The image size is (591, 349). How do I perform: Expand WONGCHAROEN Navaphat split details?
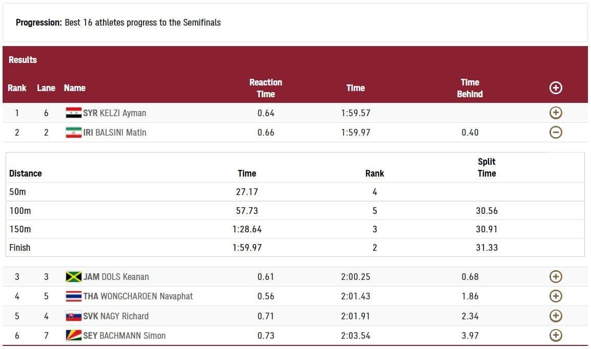coord(556,296)
